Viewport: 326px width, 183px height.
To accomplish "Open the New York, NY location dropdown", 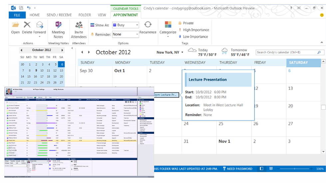I will [x=182, y=52].
